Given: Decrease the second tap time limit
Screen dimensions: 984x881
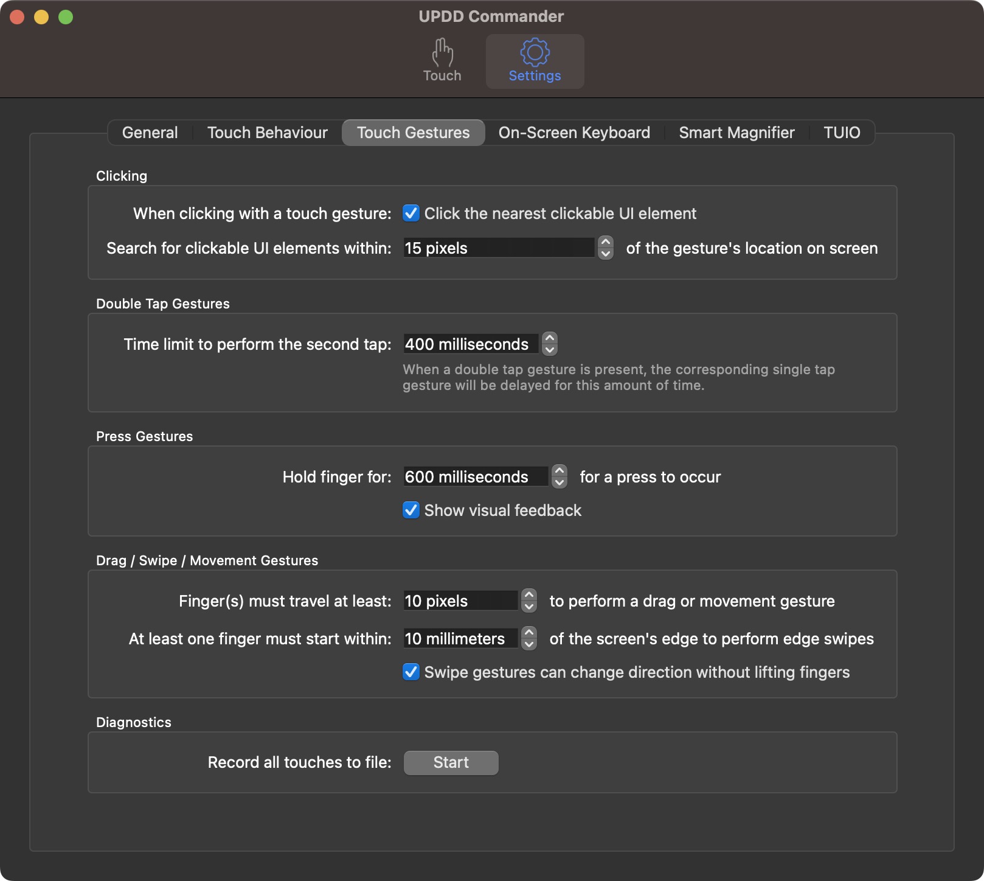Looking at the screenshot, I should (550, 350).
